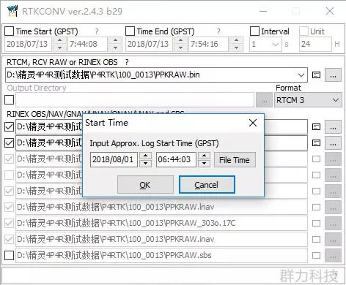Click the PPKRAW_303o.17C output path
The height and width of the screenshot is (285, 346).
(161, 224)
